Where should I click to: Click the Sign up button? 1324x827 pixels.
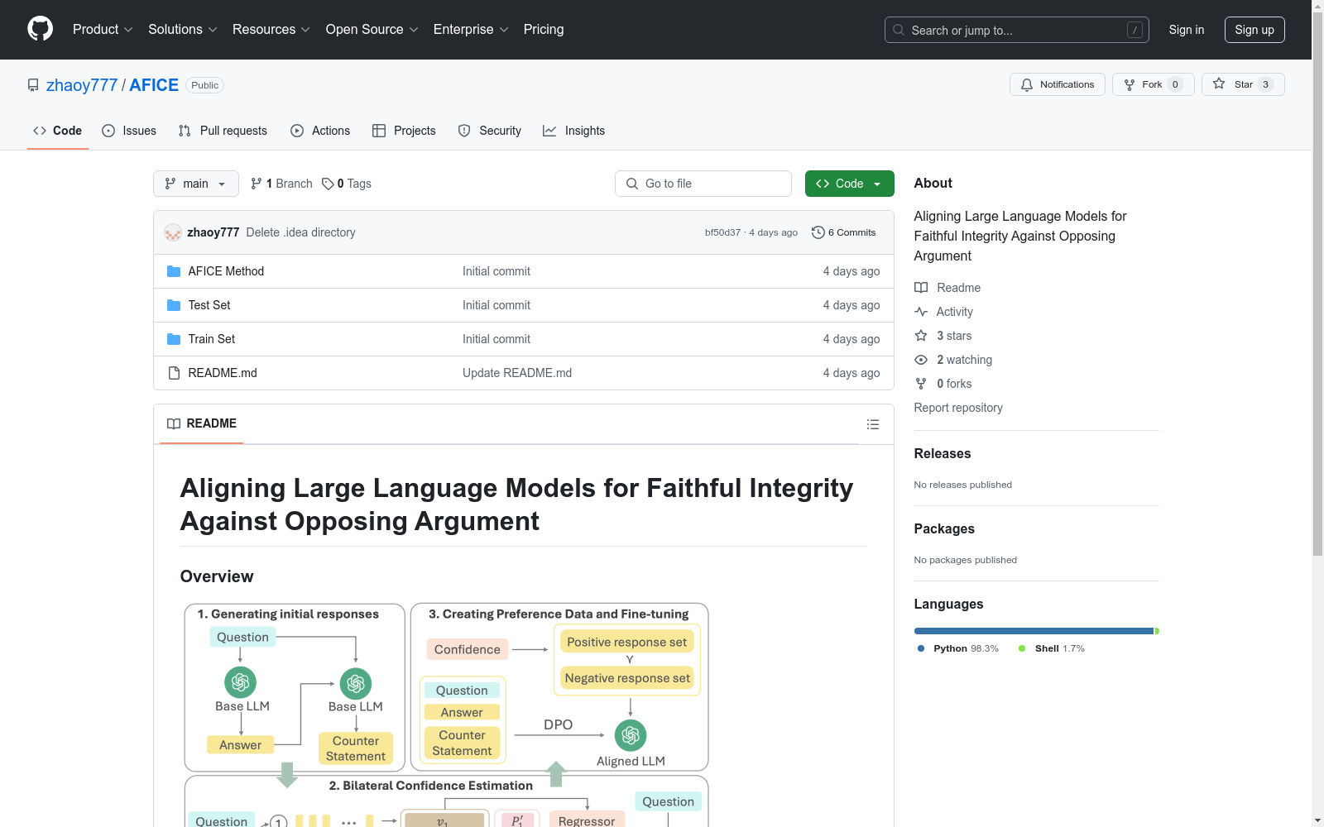[1254, 30]
